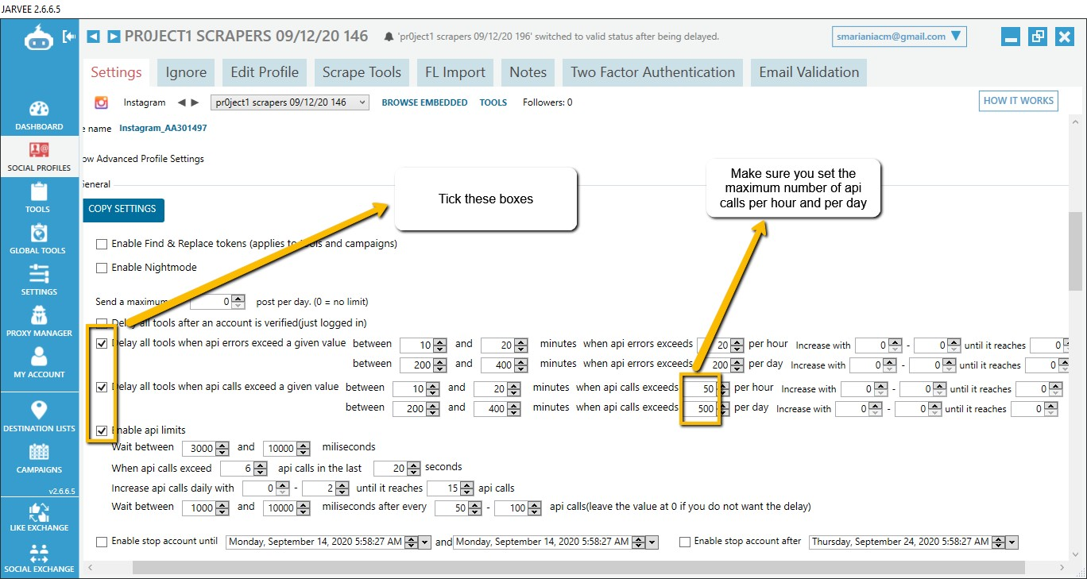Click the small left arrow beside Instagram
The height and width of the screenshot is (579, 1087).
coord(181,102)
